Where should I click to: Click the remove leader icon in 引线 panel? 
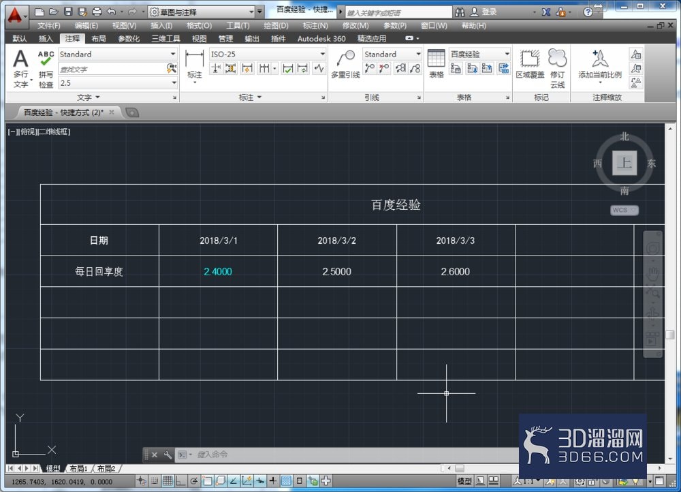[384, 68]
